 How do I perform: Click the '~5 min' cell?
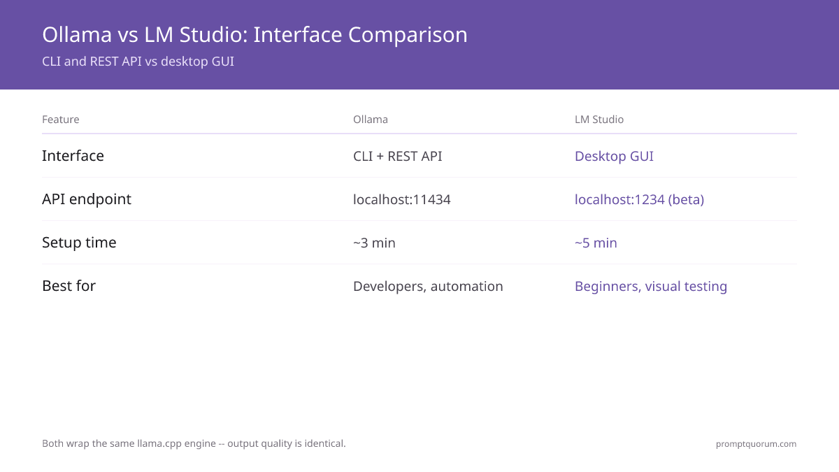(596, 243)
